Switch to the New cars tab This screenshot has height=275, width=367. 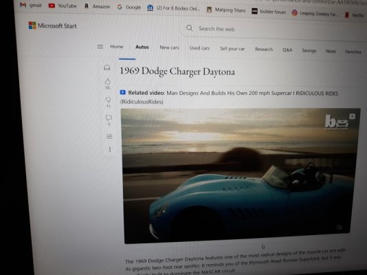coord(169,47)
